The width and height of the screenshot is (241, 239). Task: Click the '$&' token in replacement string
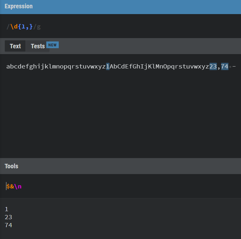click(x=10, y=187)
